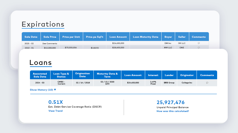Click the Maturity Date & Term header
Screen dimensions: 238x133
tap(107, 75)
